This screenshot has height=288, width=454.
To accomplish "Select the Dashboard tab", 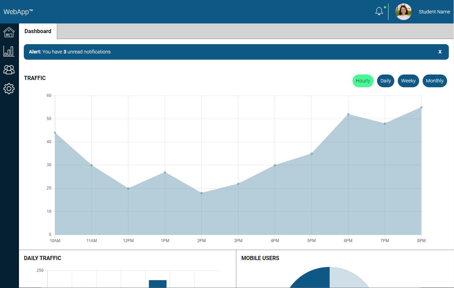I will (x=38, y=31).
